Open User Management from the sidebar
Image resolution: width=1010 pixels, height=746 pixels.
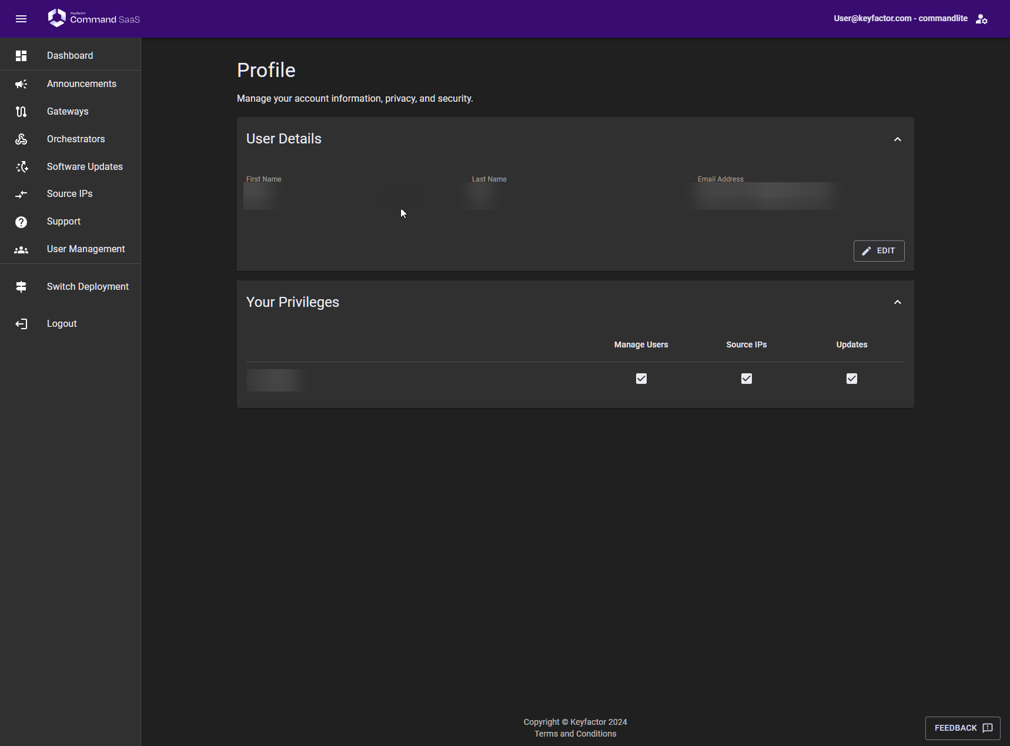(x=86, y=249)
